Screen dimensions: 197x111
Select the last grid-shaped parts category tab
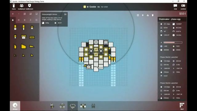coord(36,20)
